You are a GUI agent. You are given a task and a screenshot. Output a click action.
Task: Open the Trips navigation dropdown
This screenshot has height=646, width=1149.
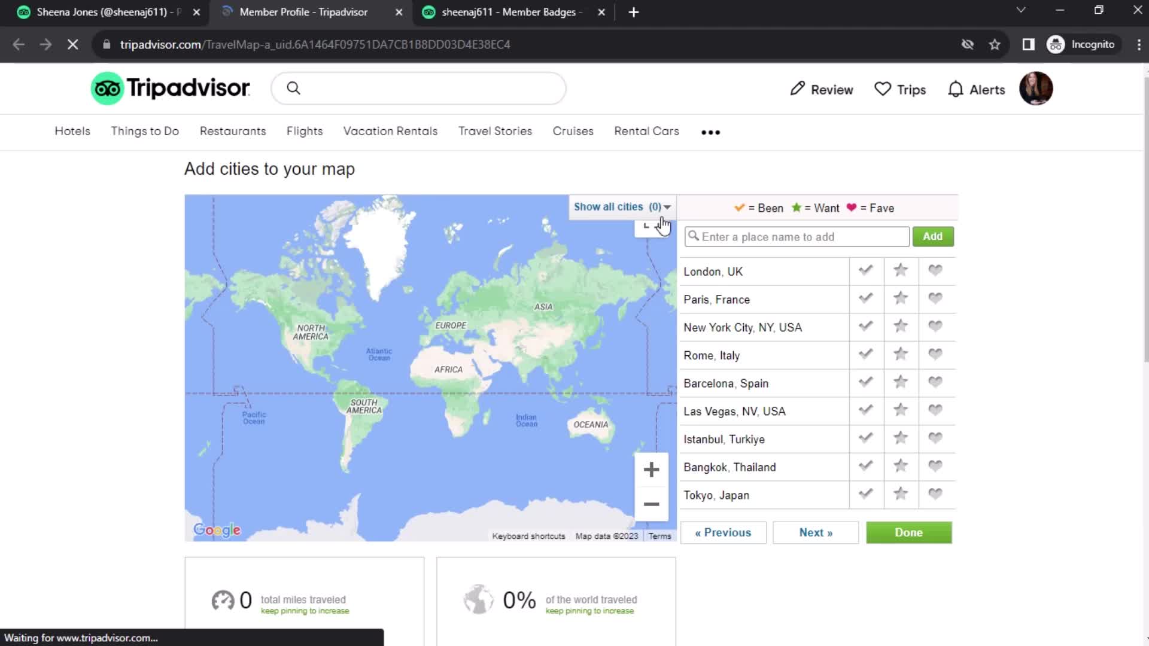(901, 89)
